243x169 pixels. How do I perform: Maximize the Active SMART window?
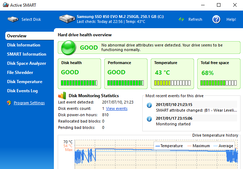219,5
